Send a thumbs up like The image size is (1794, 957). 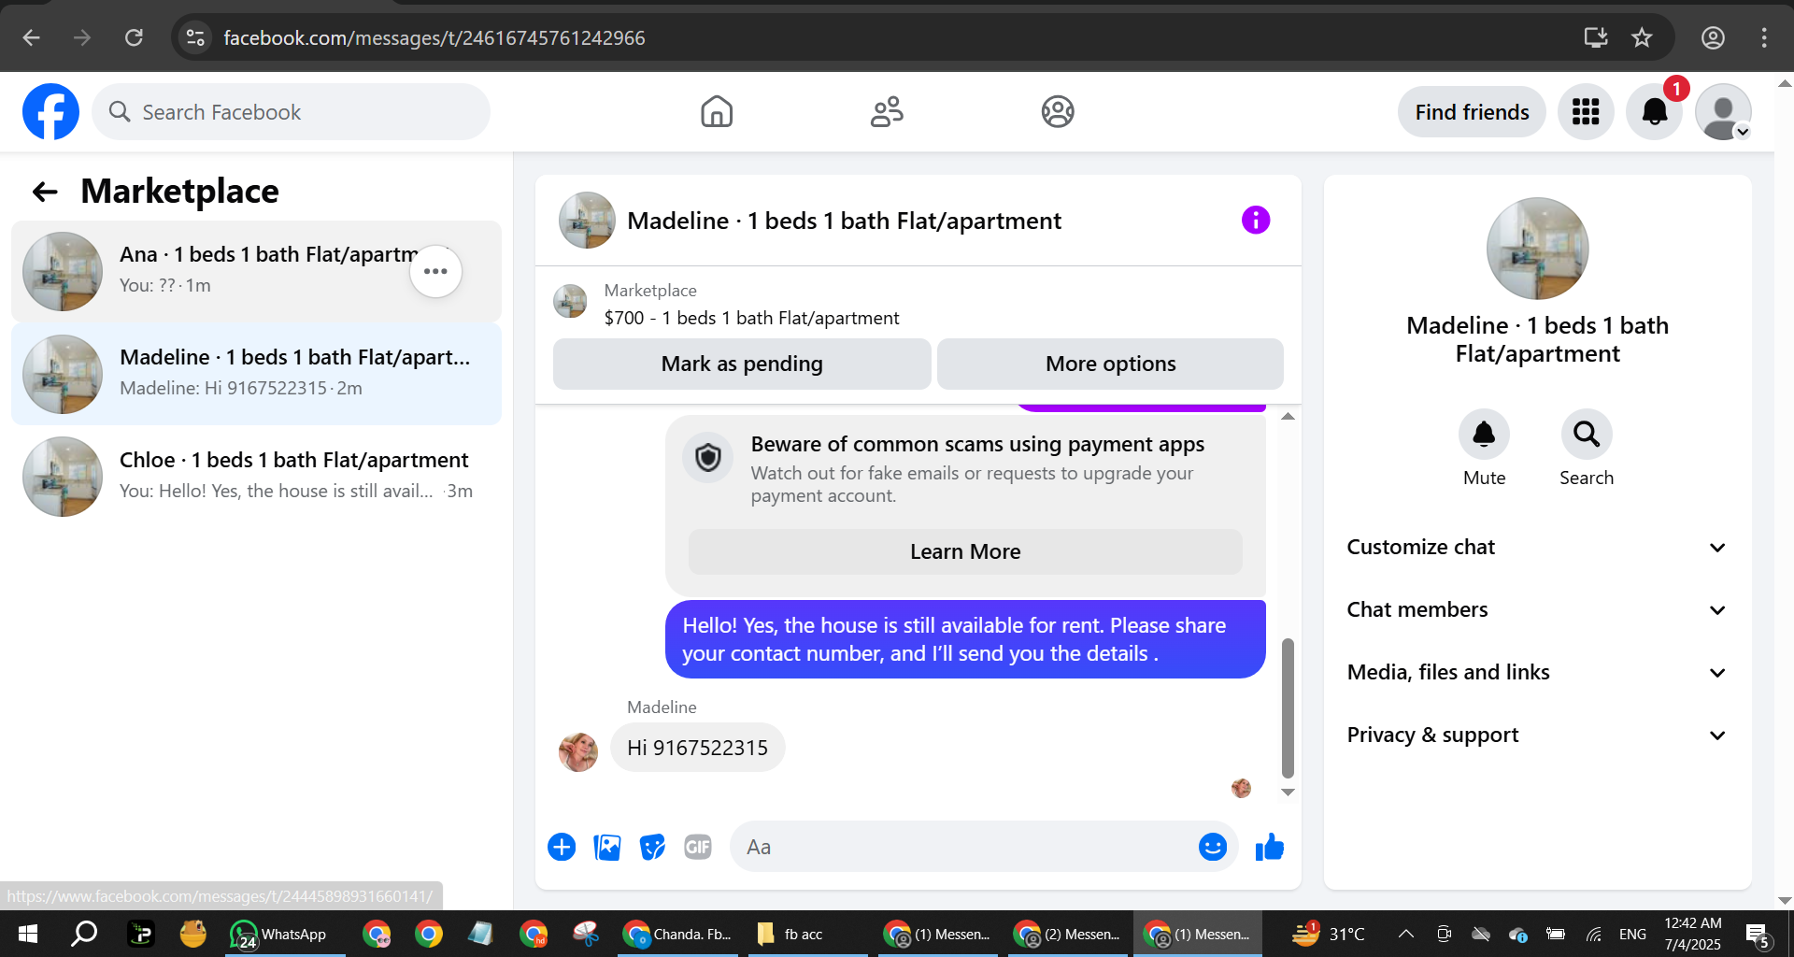[x=1270, y=848]
